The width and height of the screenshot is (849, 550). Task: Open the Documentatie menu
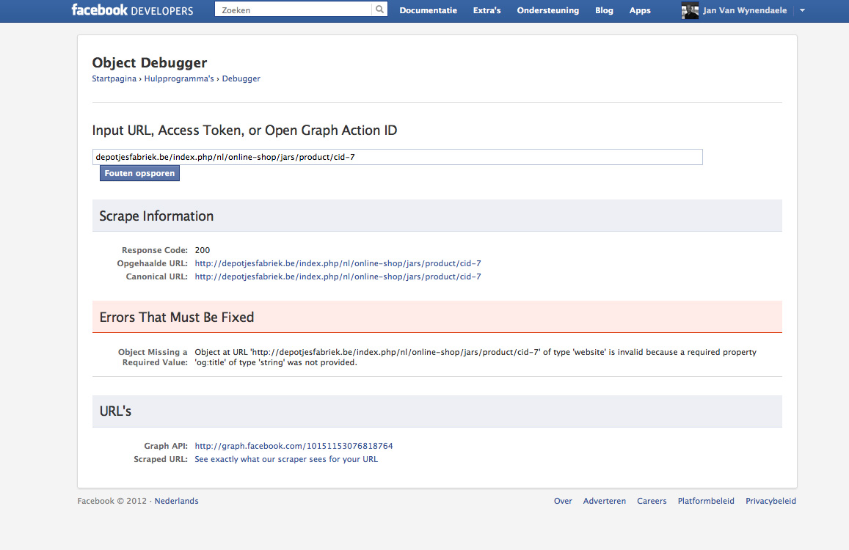click(428, 10)
